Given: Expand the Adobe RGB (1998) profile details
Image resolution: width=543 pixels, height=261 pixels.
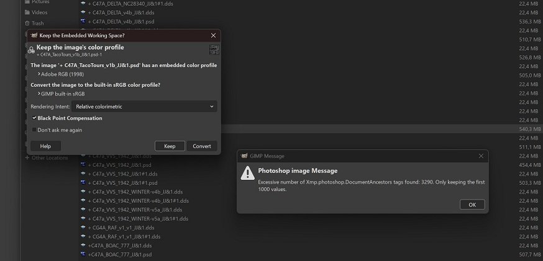Looking at the screenshot, I should (x=39, y=74).
